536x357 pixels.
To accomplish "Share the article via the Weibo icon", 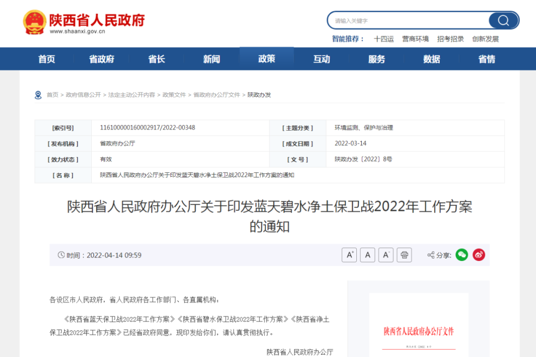I will (x=478, y=255).
